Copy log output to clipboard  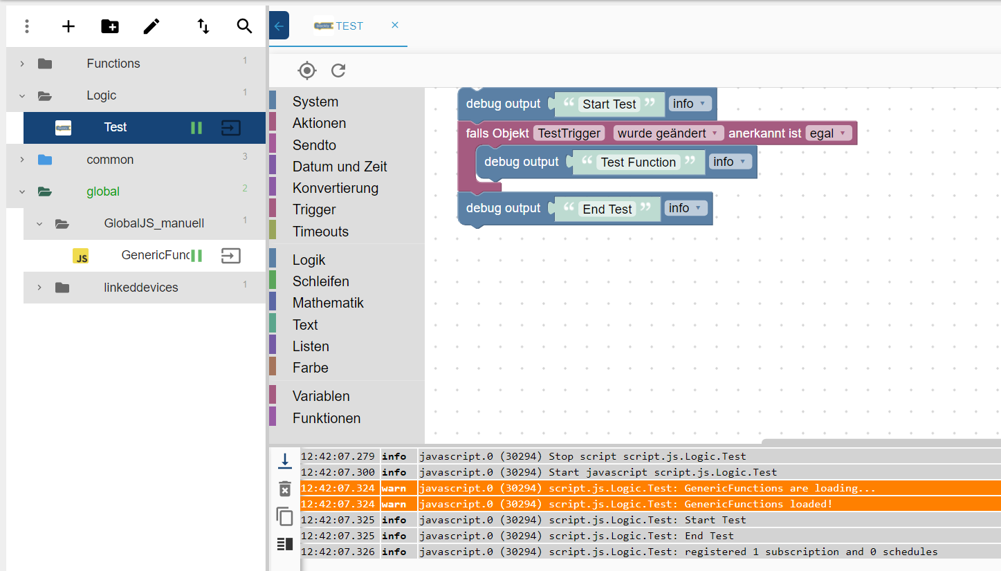285,516
